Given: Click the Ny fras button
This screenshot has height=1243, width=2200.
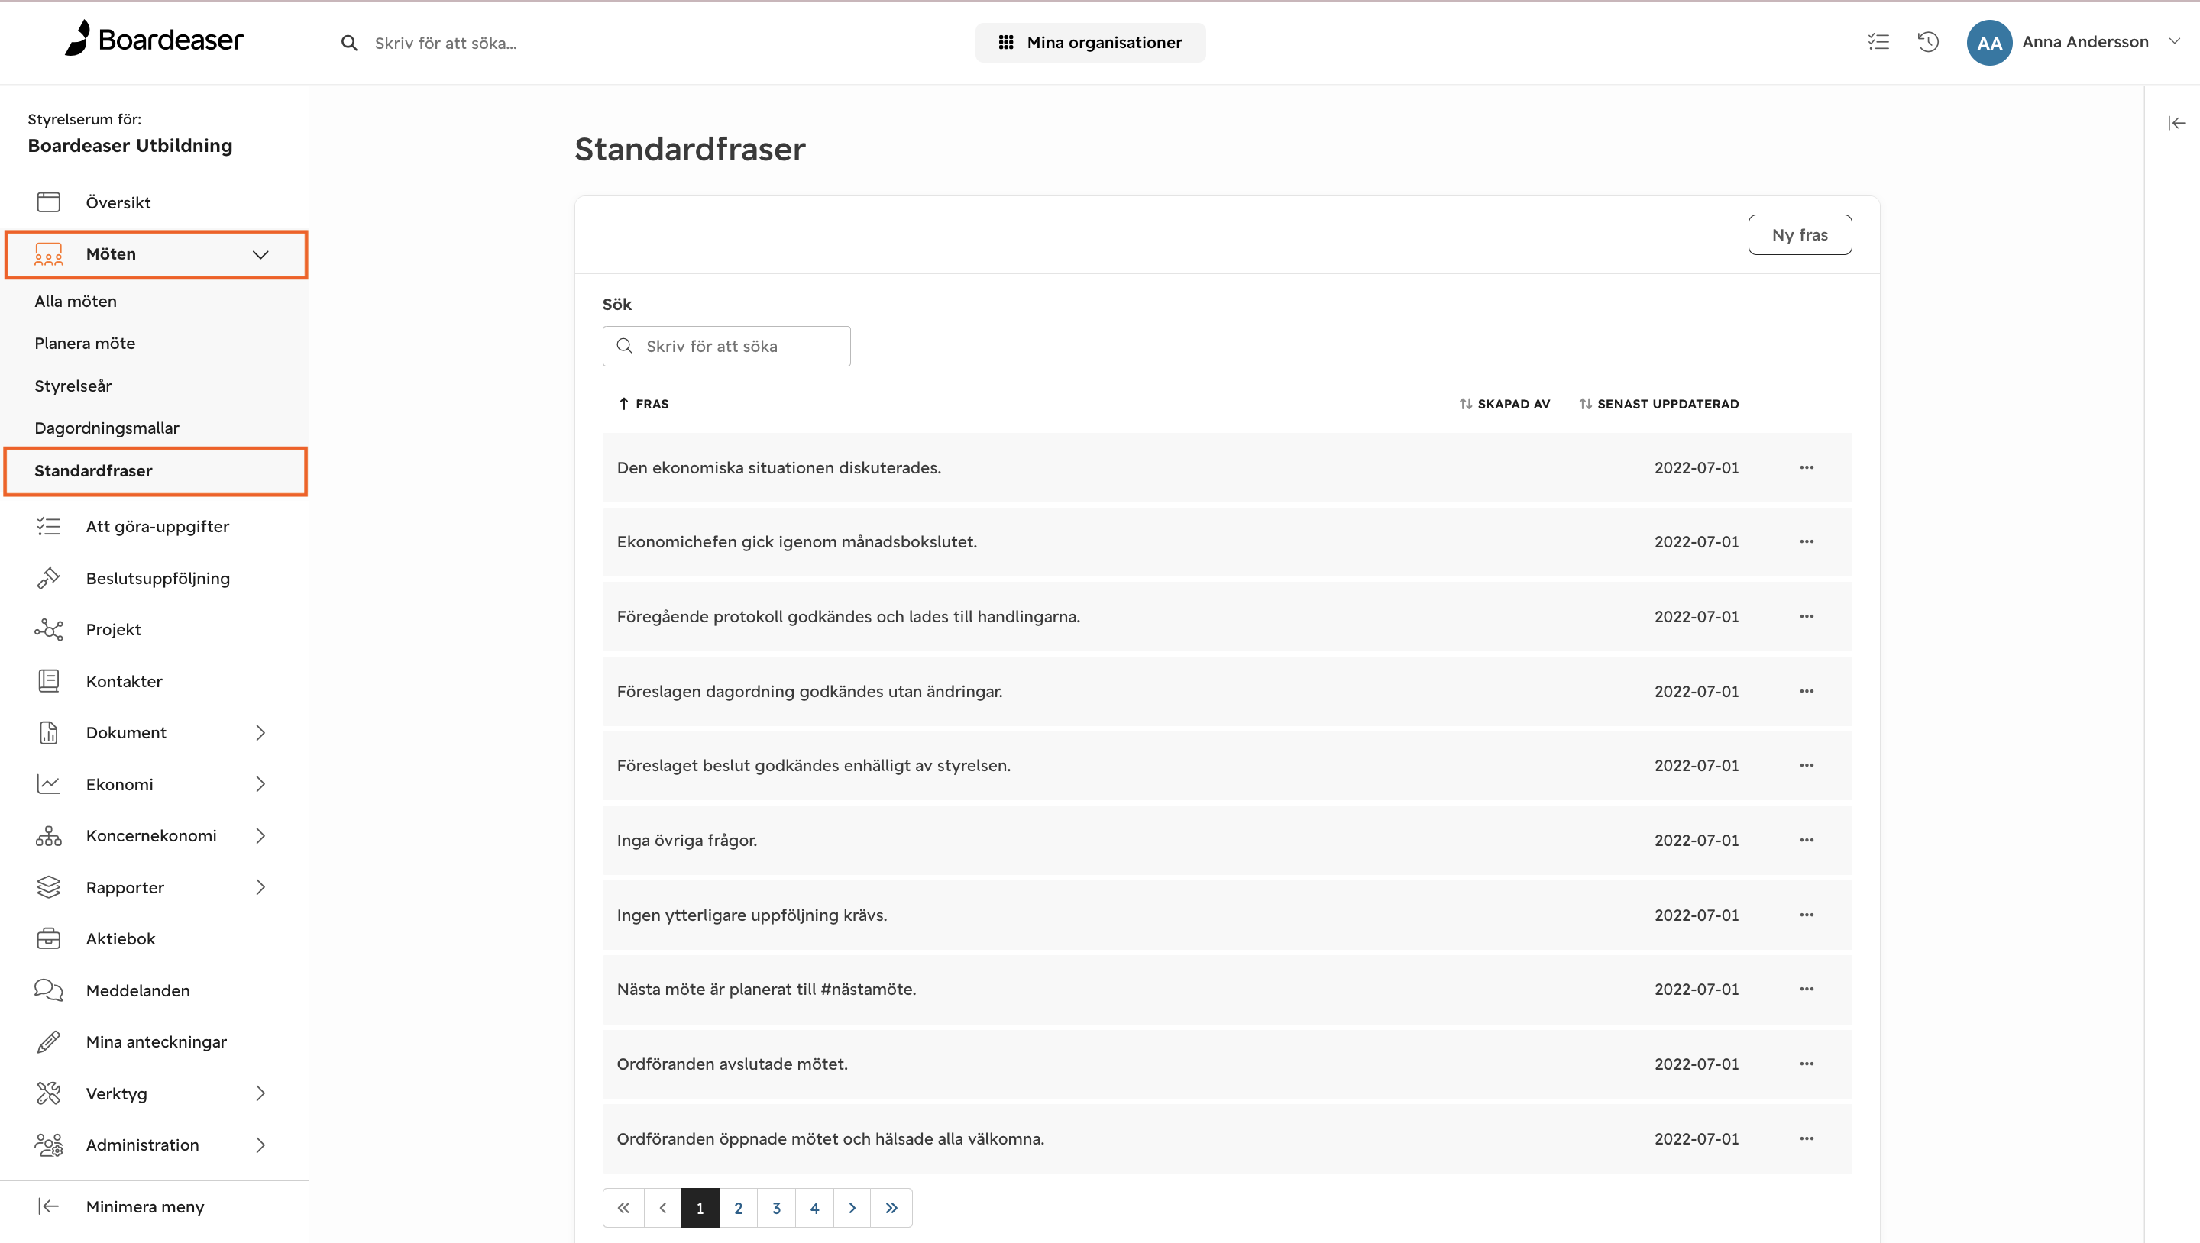Looking at the screenshot, I should 1800,234.
